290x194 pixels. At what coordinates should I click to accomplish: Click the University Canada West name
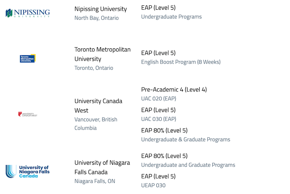tap(98, 106)
